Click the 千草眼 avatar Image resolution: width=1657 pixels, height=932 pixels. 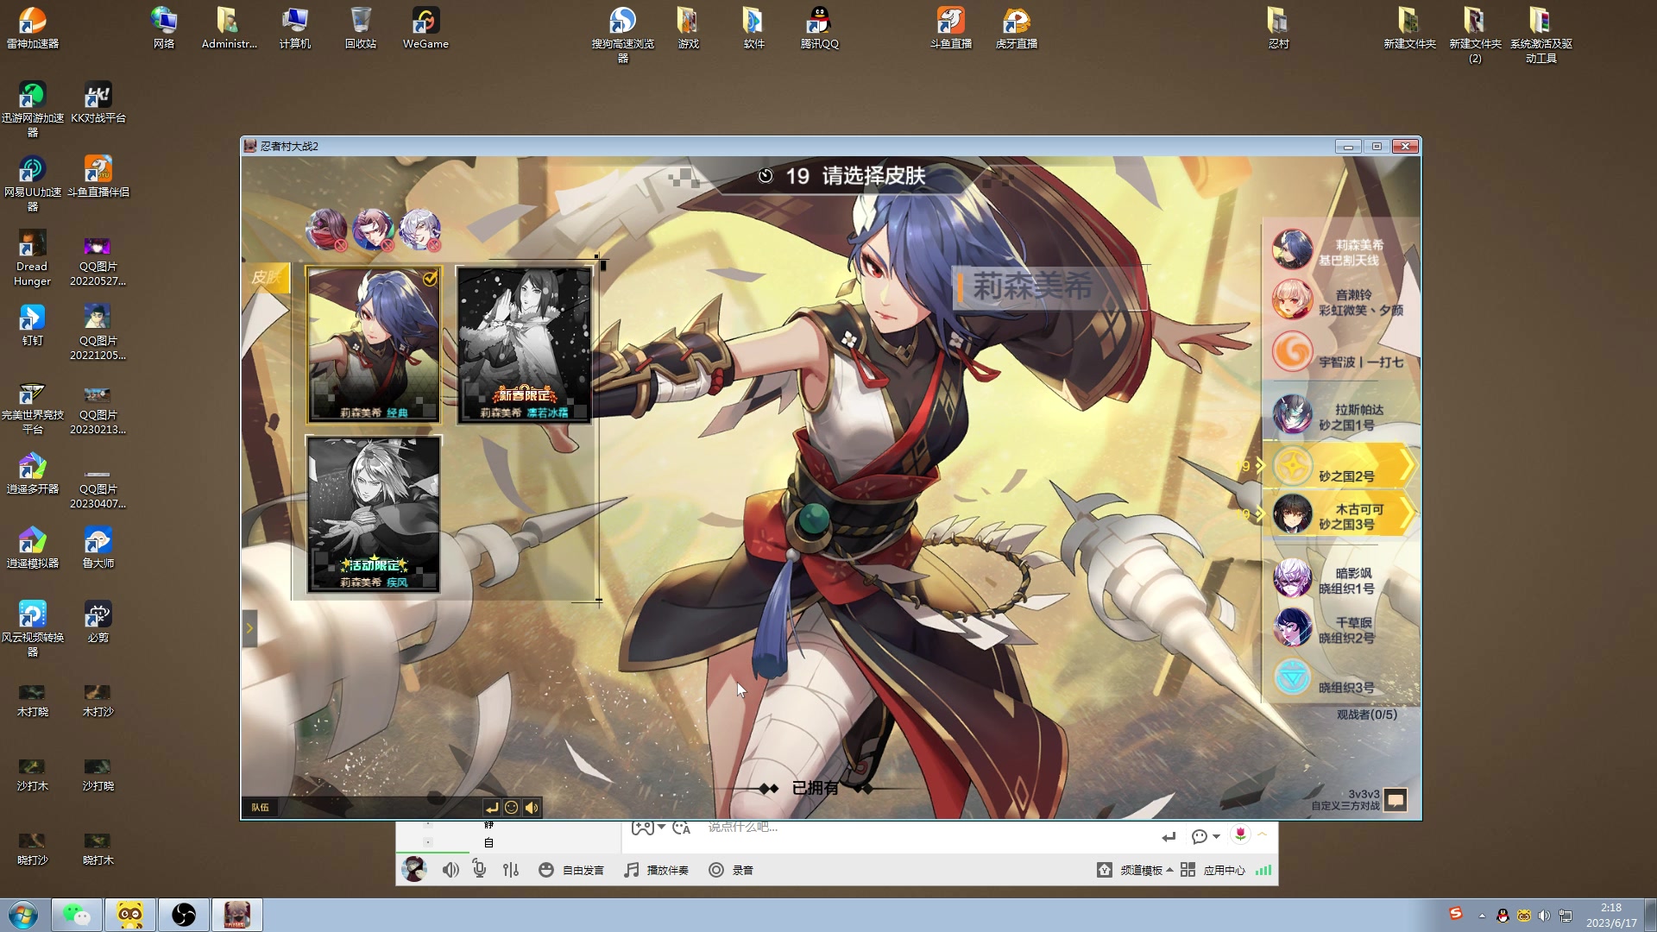(x=1292, y=627)
